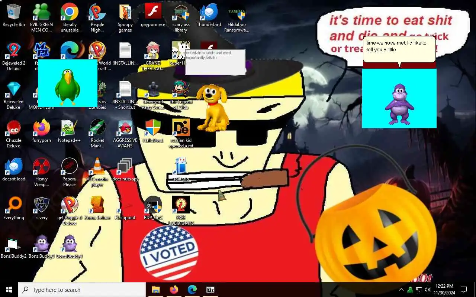The height and width of the screenshot is (297, 476).
Task: Open the FREE LOBOTOMYS icon
Action: (181, 211)
